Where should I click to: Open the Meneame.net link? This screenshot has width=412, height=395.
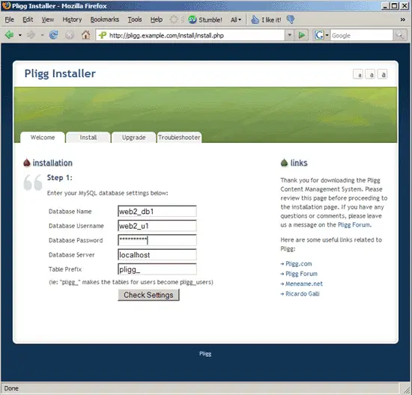(304, 284)
